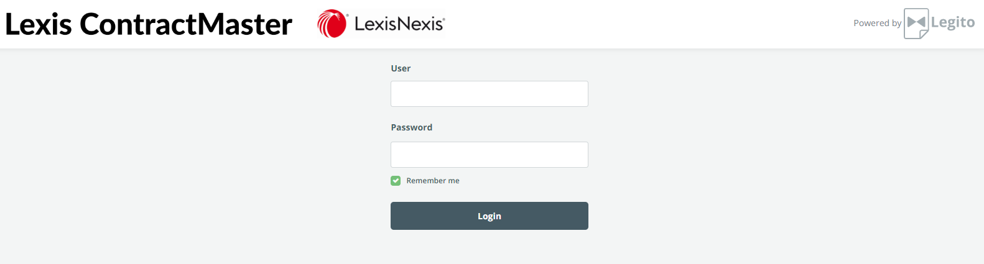
Task: Click the Password field label
Action: [411, 127]
